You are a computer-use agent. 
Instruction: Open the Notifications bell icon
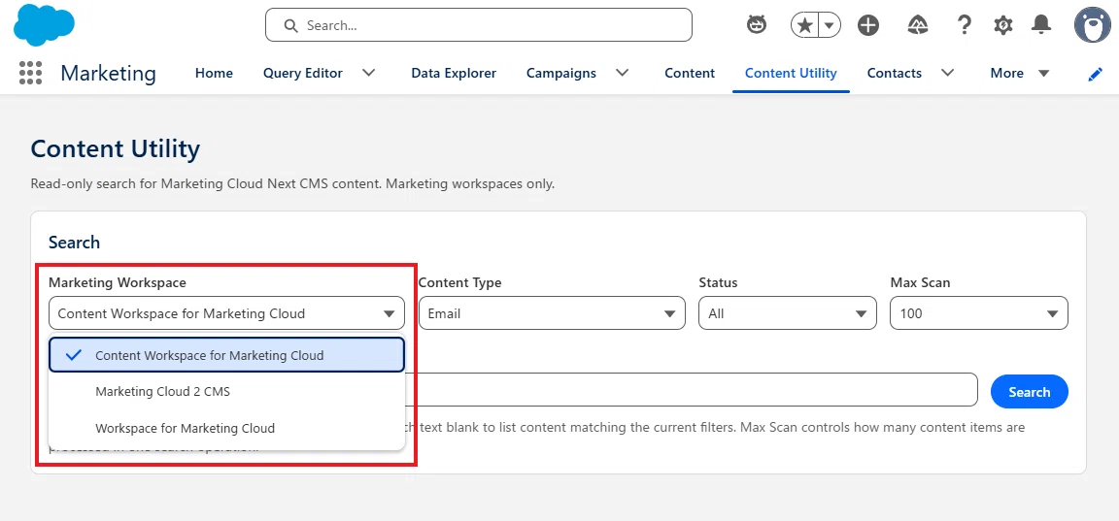tap(1041, 25)
